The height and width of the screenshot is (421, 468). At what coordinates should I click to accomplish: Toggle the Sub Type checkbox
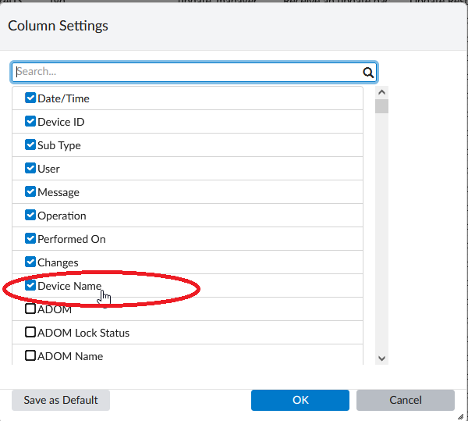[x=30, y=145]
